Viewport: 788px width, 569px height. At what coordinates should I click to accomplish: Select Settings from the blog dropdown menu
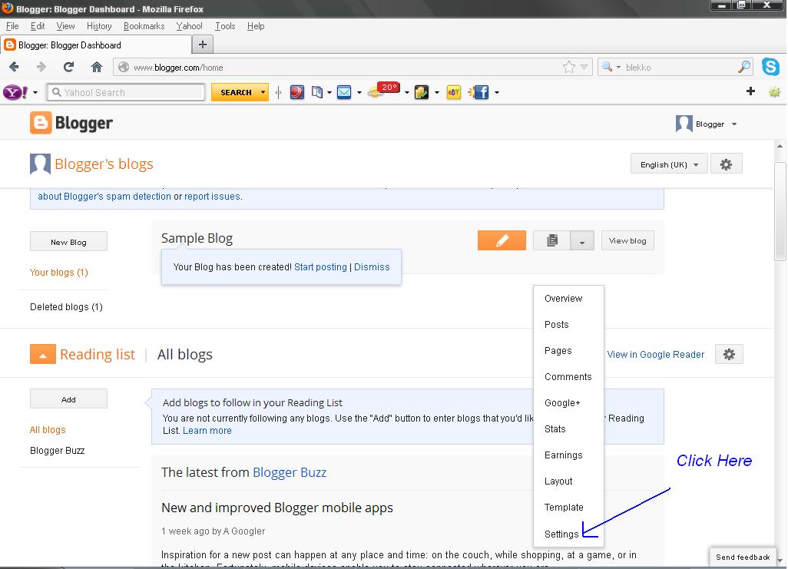pos(561,534)
